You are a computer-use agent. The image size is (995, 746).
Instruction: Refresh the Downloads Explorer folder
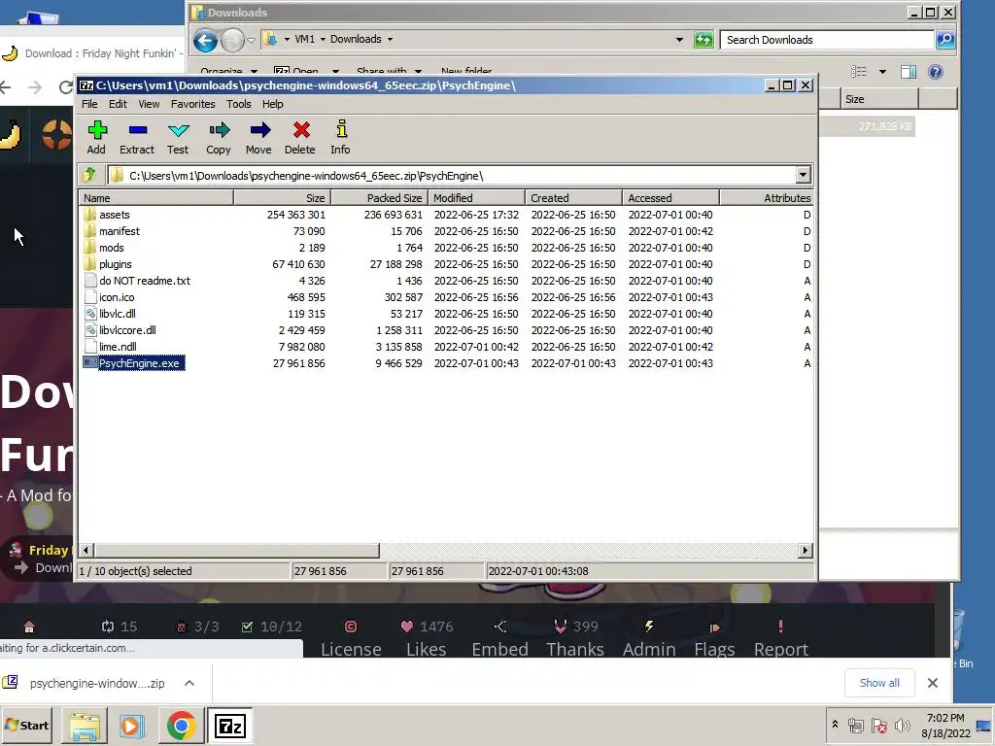703,39
